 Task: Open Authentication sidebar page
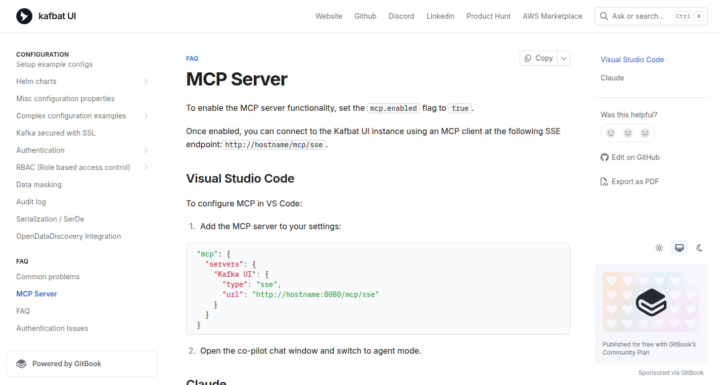click(x=40, y=150)
